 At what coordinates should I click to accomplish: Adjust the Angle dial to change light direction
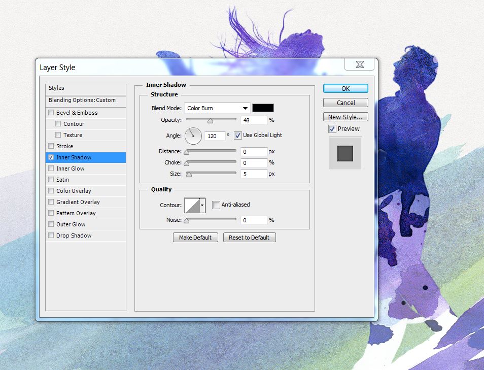click(193, 136)
